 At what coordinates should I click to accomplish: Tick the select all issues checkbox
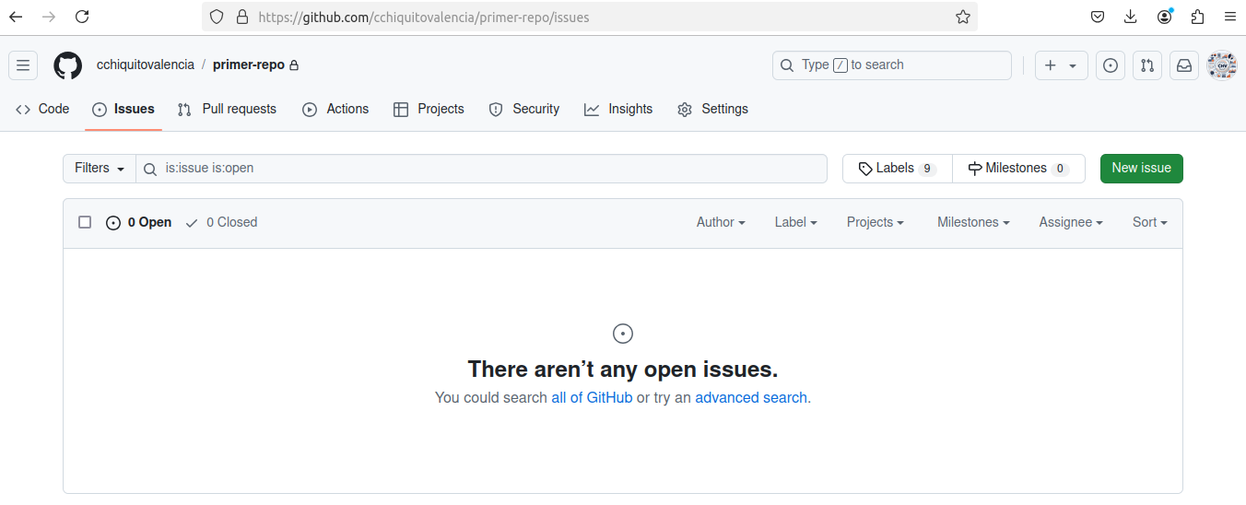[x=85, y=222]
